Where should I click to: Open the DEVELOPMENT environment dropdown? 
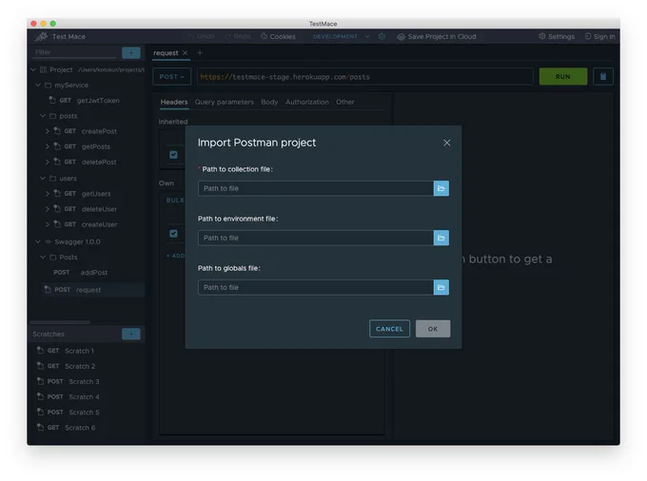341,37
